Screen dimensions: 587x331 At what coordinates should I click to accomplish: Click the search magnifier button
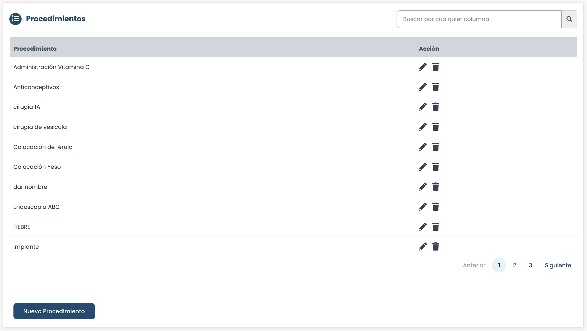(569, 19)
